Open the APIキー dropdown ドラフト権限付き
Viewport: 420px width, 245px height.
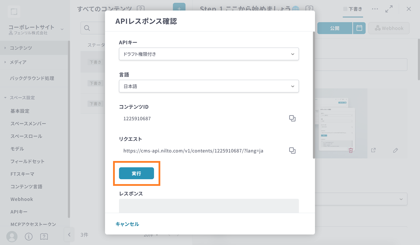point(209,54)
